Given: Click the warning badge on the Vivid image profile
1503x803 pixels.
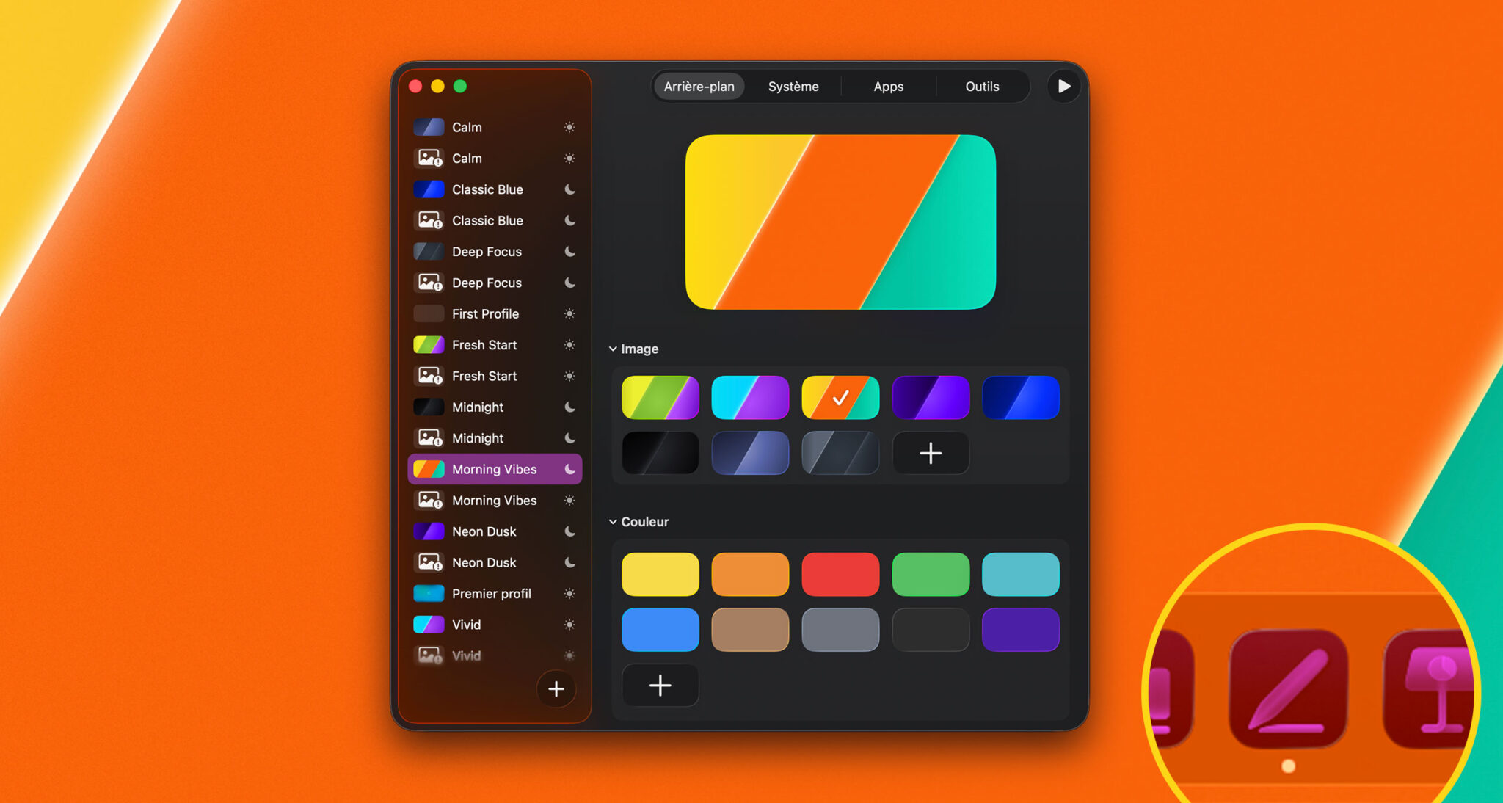Looking at the screenshot, I should tap(437, 660).
